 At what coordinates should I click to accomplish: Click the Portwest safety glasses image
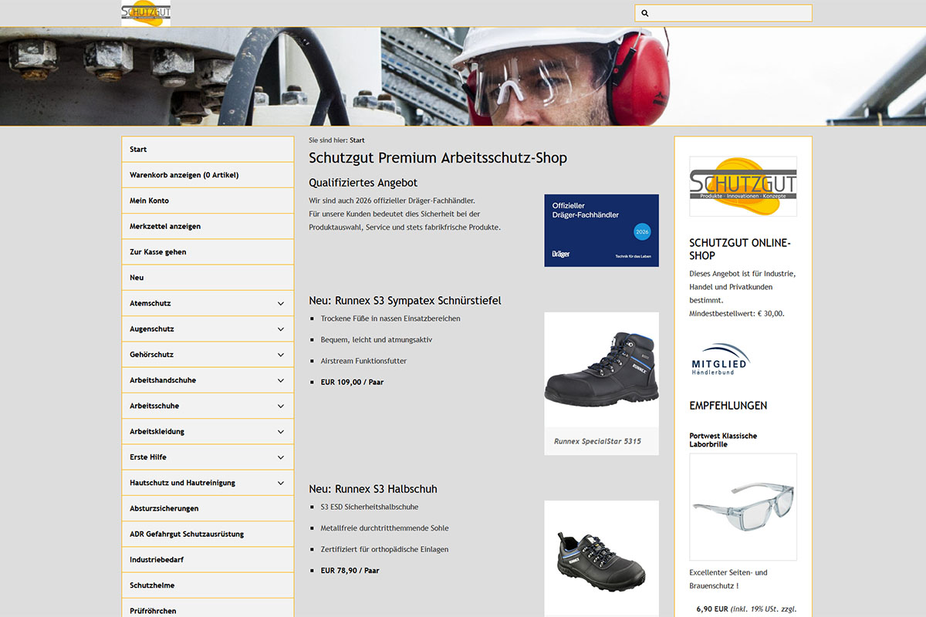click(743, 507)
